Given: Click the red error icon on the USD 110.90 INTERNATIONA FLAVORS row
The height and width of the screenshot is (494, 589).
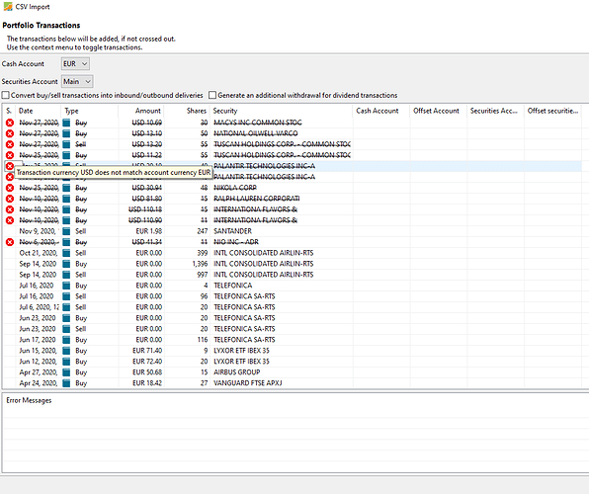Looking at the screenshot, I should point(10,220).
